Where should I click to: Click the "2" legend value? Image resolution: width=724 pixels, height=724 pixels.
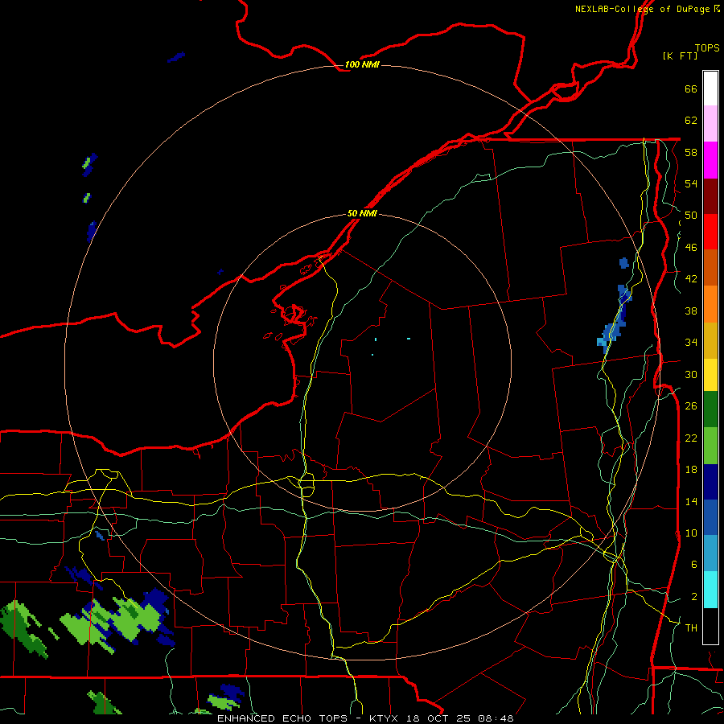693,597
